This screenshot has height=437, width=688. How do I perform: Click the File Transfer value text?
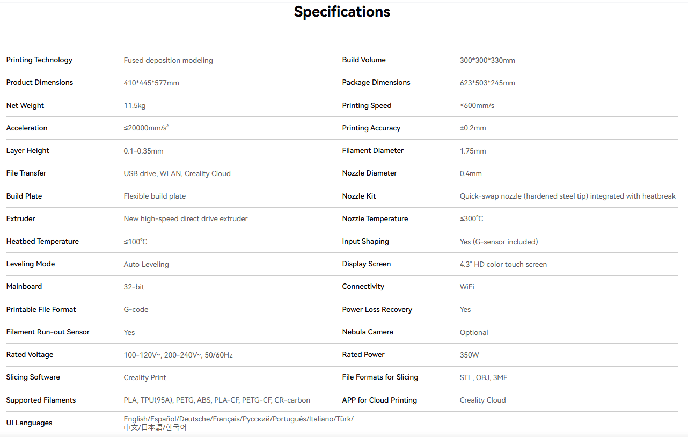(177, 174)
